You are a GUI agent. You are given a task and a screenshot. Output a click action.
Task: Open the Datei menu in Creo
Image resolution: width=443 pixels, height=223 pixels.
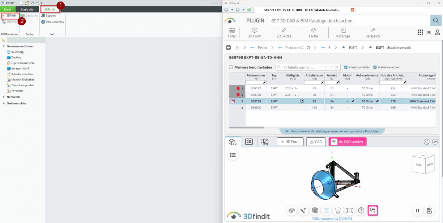click(x=8, y=10)
